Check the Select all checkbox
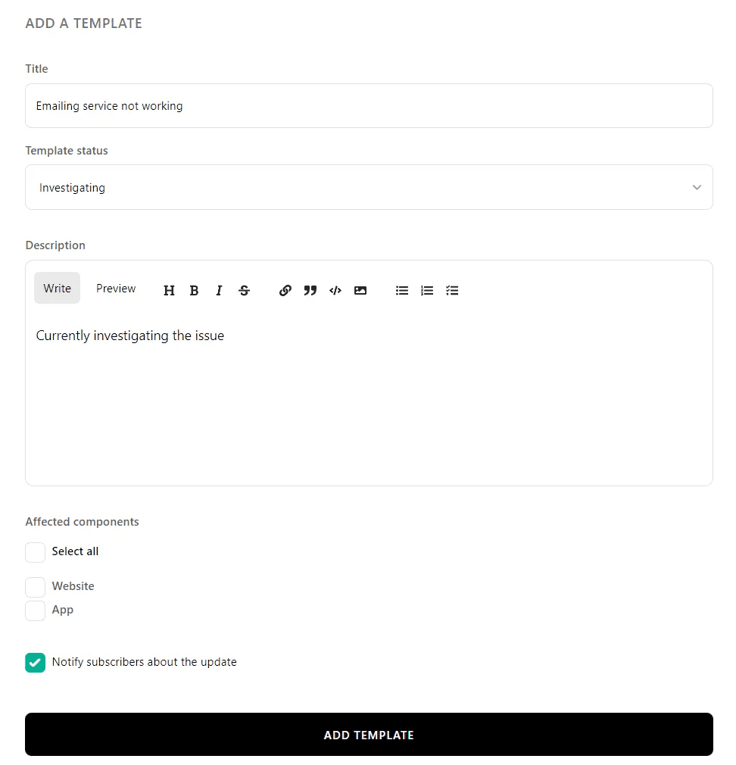 pos(35,552)
